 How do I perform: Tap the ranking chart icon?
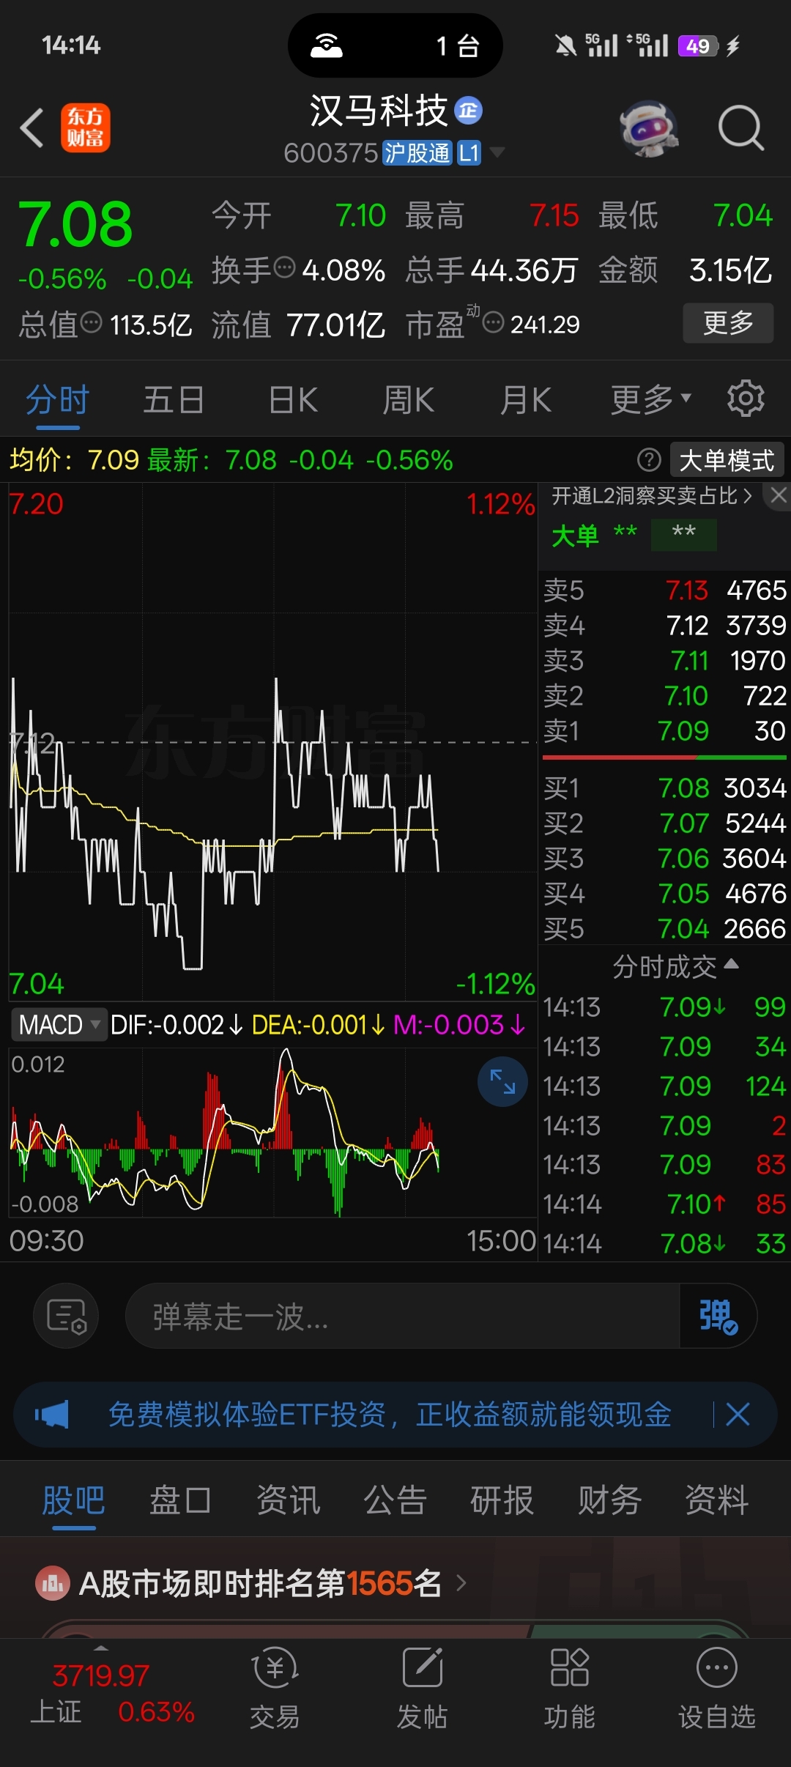click(x=53, y=1584)
